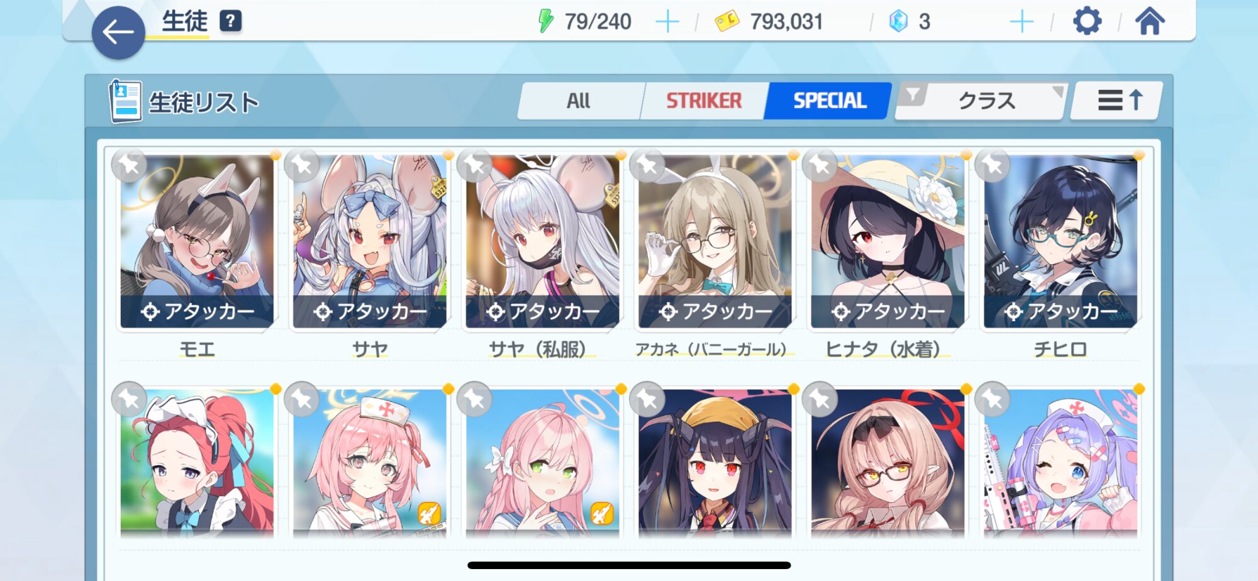Open the question mark help icon
This screenshot has height=581, width=1258.
(x=230, y=21)
